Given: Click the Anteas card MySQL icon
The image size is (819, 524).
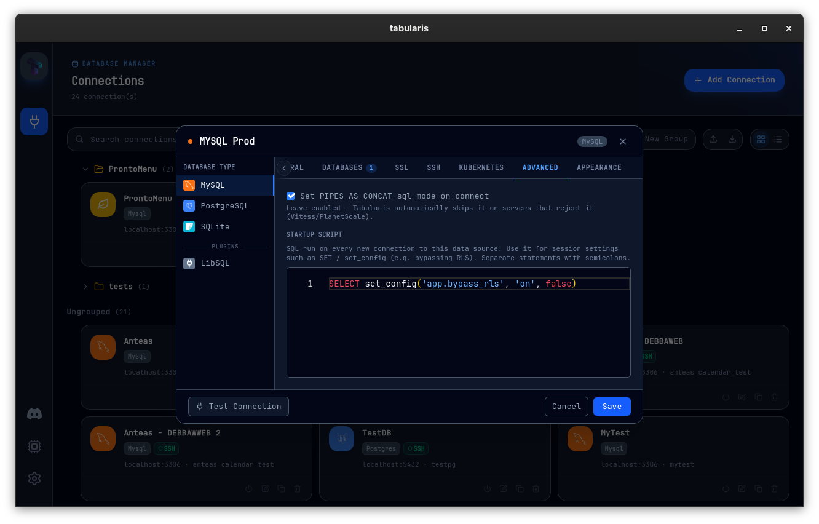Looking at the screenshot, I should tap(103, 347).
